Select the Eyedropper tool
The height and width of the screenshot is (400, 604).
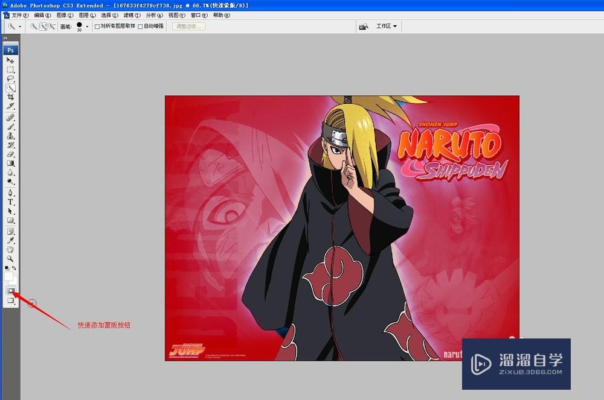coord(10,240)
